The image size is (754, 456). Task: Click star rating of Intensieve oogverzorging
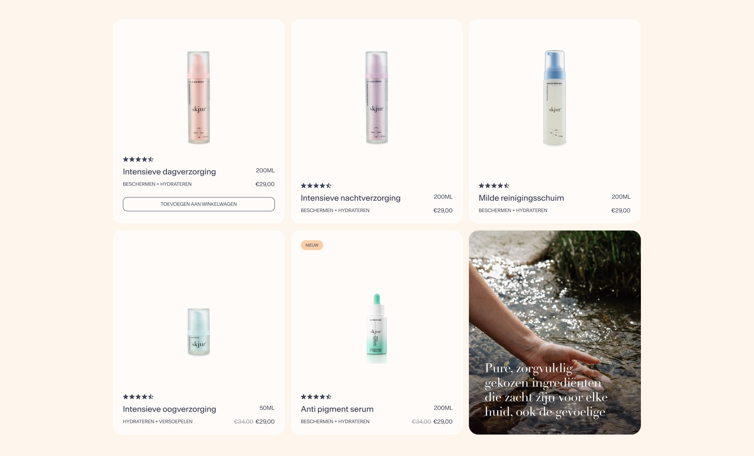coord(138,397)
